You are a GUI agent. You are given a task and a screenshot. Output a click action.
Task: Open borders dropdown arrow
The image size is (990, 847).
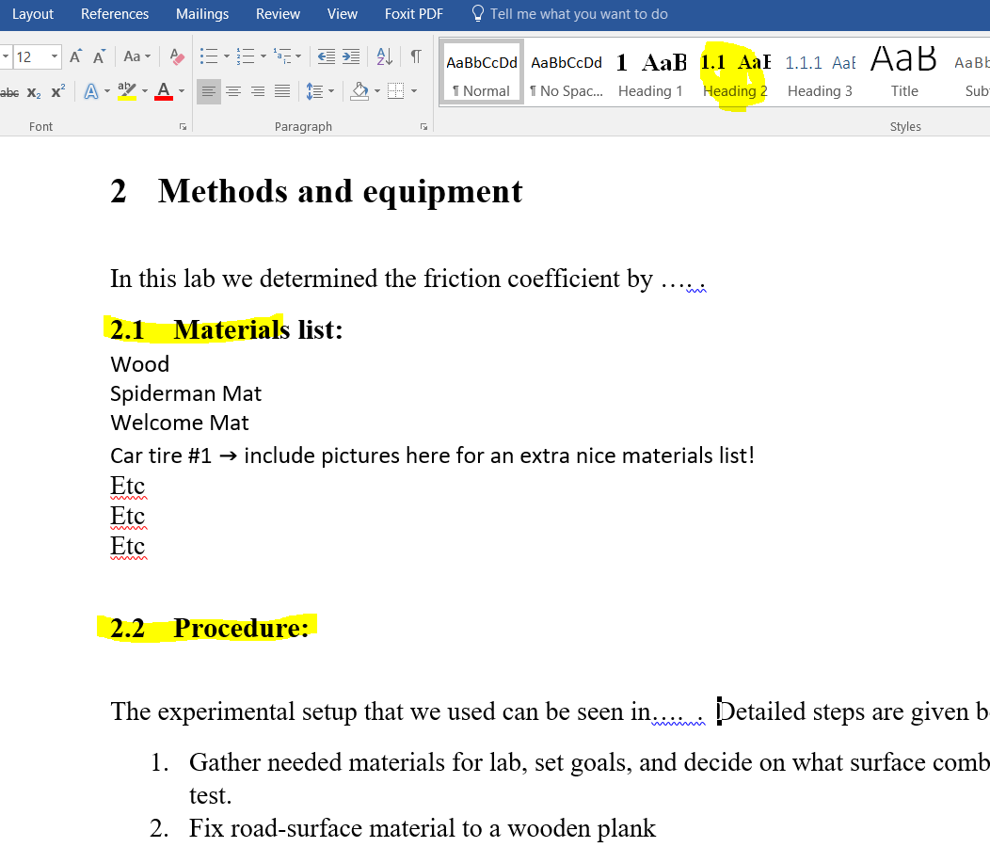(x=414, y=92)
